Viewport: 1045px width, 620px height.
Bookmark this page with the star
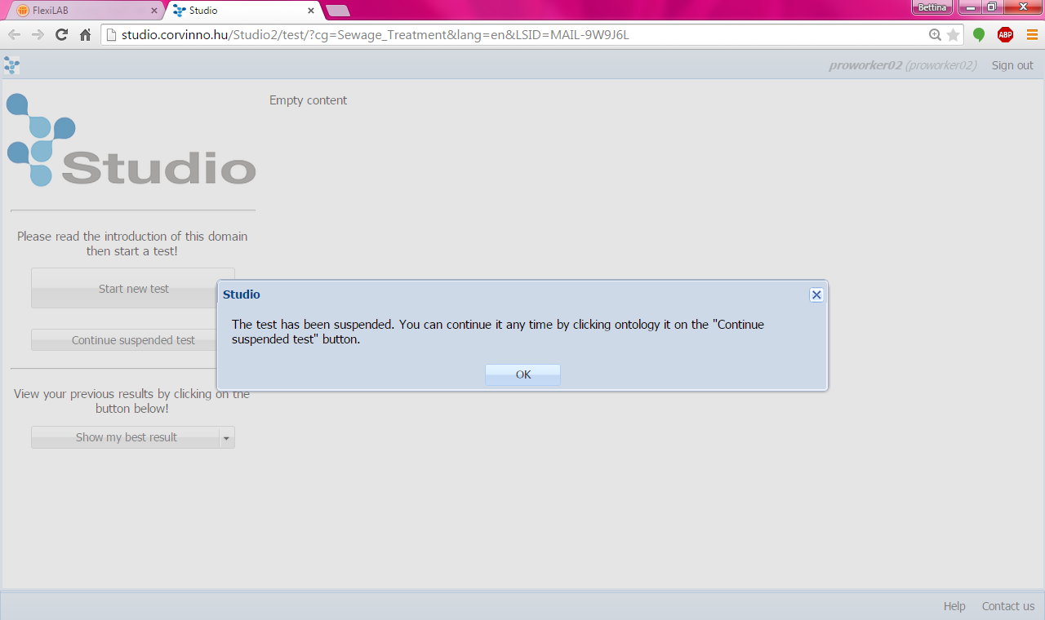953,34
